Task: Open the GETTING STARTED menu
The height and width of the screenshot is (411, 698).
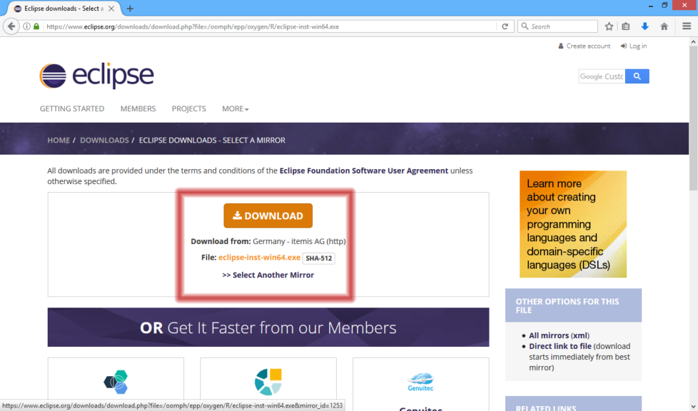Action: point(72,108)
